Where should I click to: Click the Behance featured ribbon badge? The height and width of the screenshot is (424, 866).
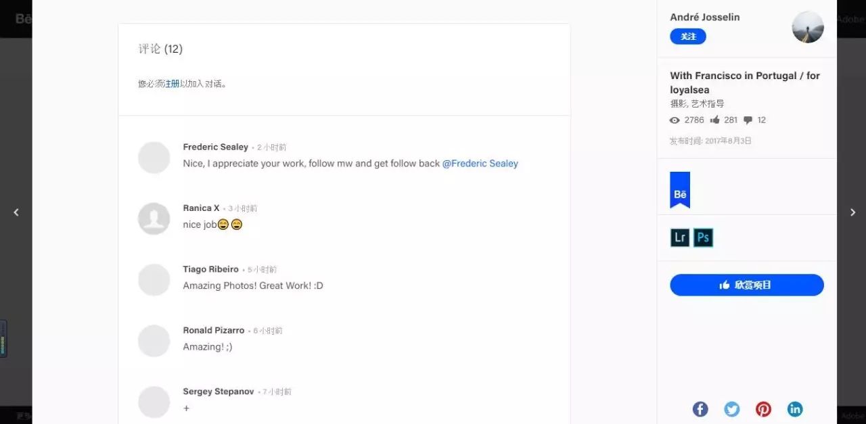680,190
